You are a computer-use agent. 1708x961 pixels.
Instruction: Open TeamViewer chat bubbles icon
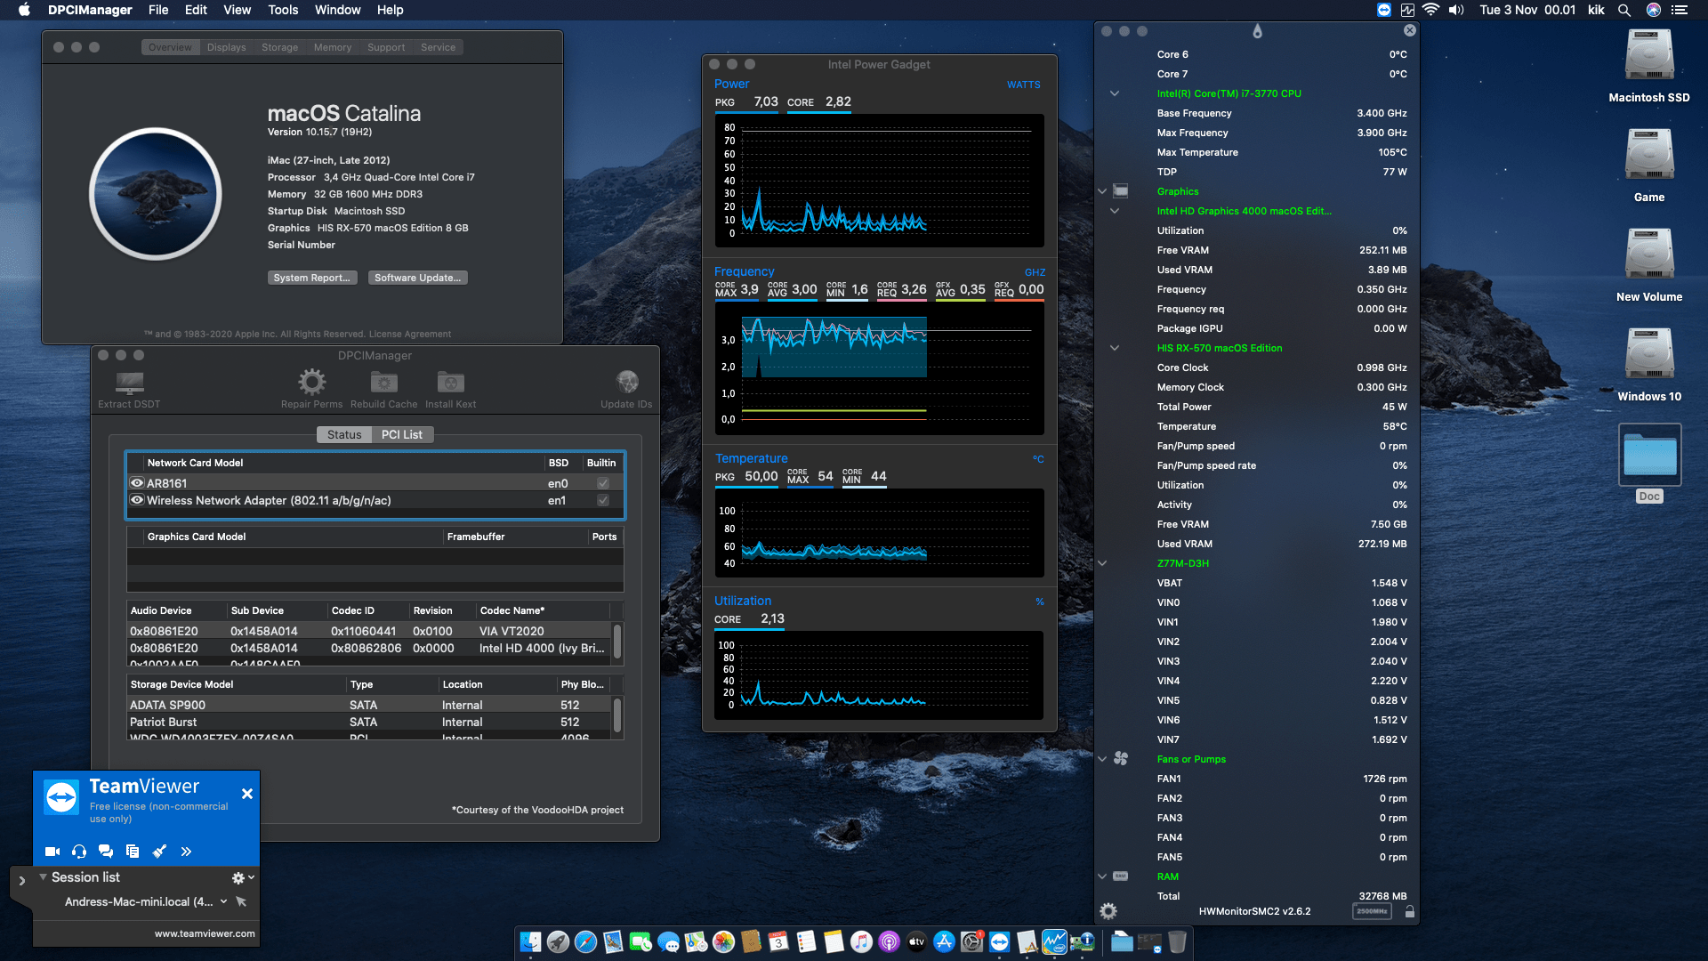click(x=106, y=852)
